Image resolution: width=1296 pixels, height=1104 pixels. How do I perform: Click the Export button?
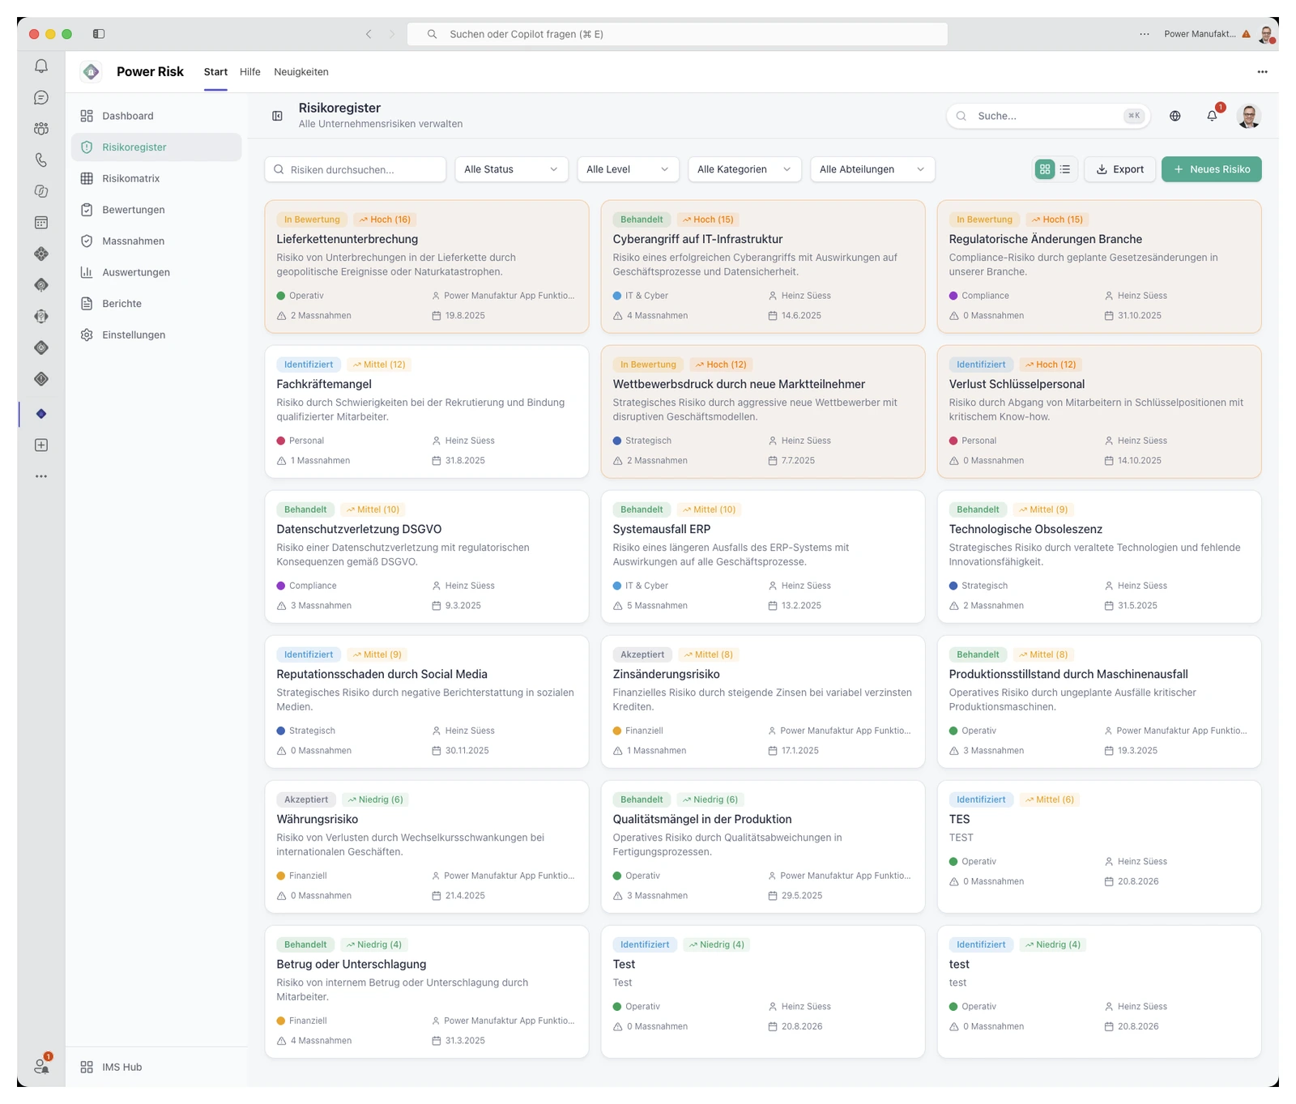coord(1119,169)
